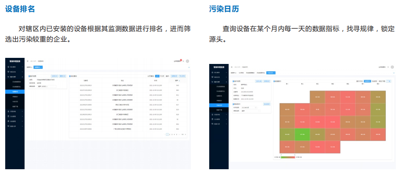Close the active blue tab in device ranking view
This screenshot has height=174, width=408.
pyautogui.click(x=41, y=67)
